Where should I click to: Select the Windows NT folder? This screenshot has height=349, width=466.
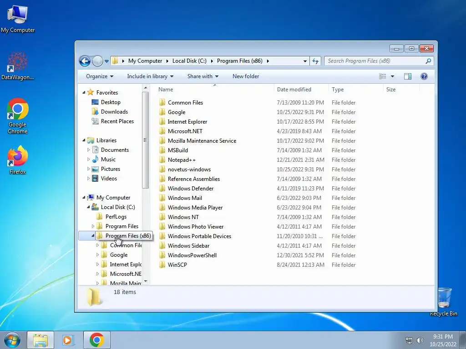183,217
